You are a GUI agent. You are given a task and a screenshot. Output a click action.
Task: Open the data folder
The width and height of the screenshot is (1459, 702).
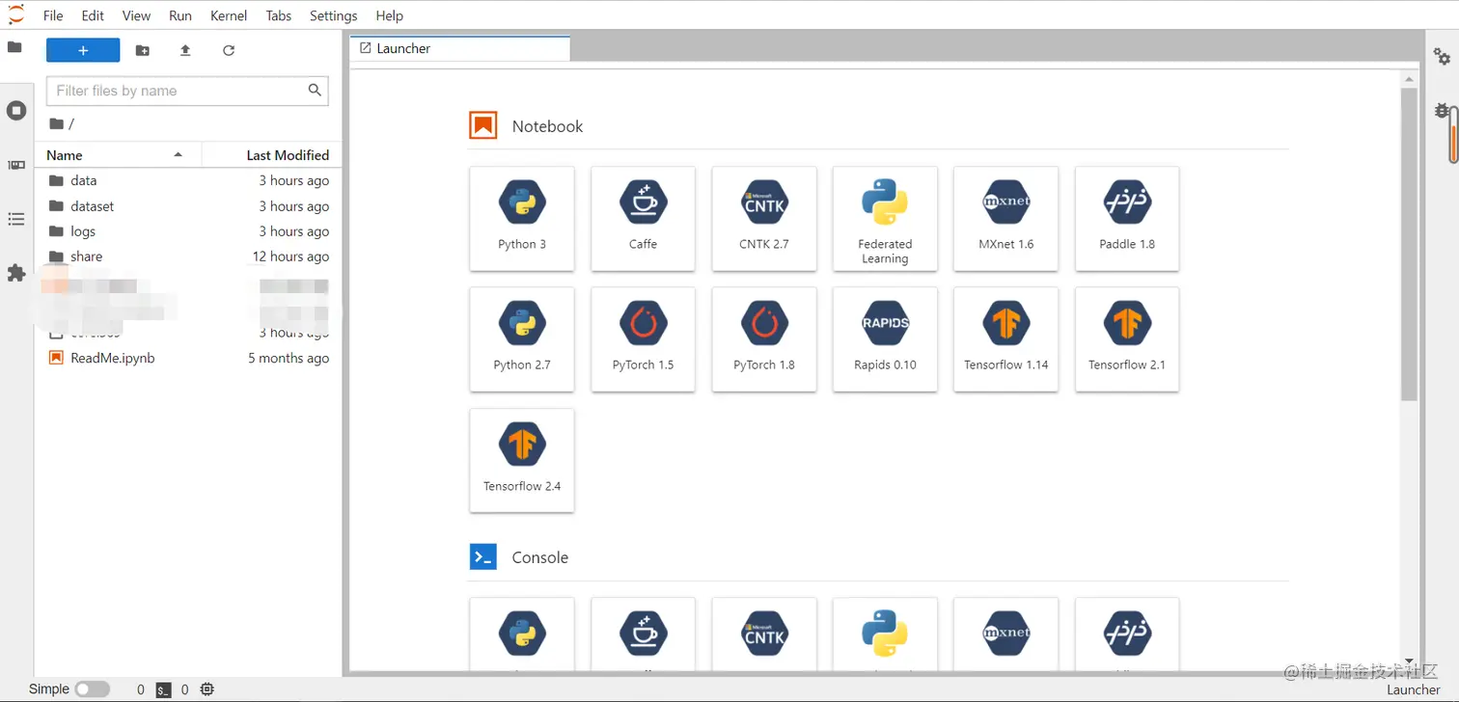(188, 180)
